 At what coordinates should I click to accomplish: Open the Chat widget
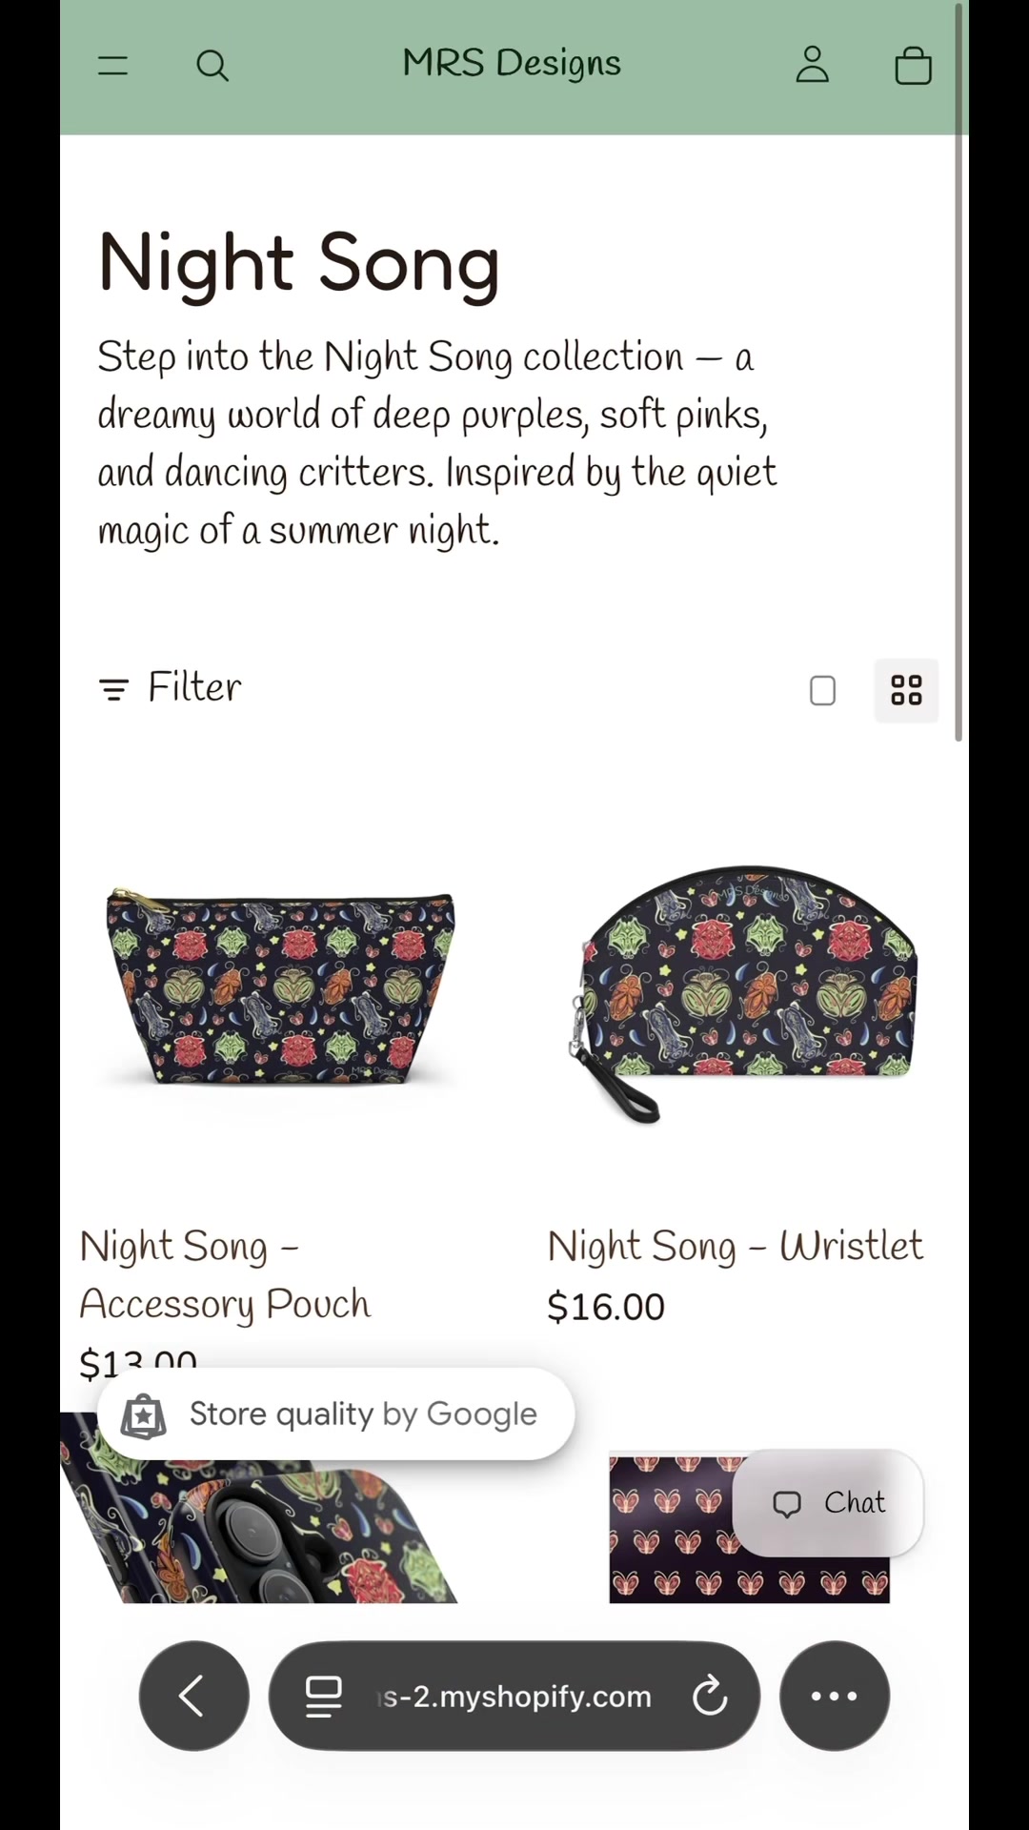coord(827,1503)
